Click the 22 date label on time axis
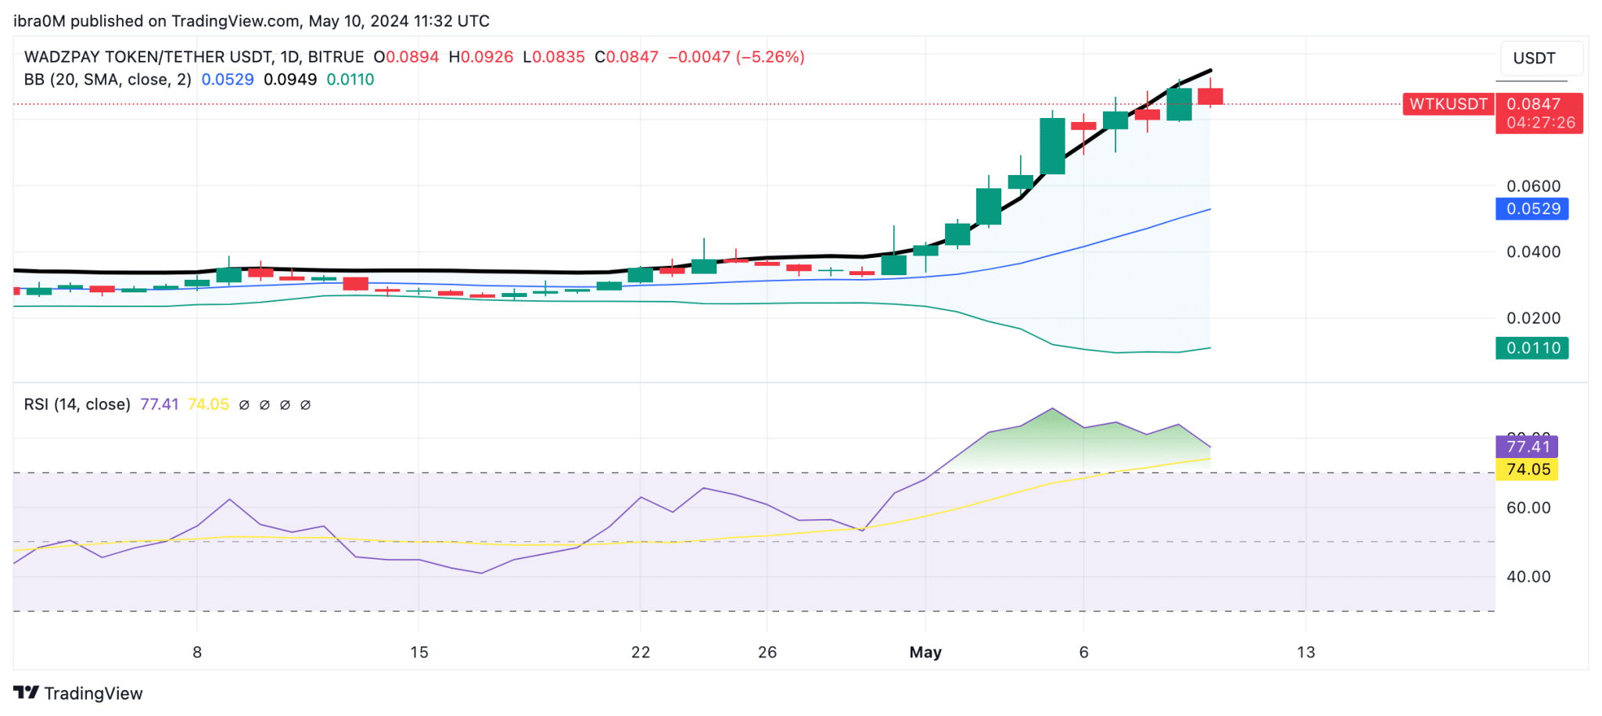 point(641,652)
